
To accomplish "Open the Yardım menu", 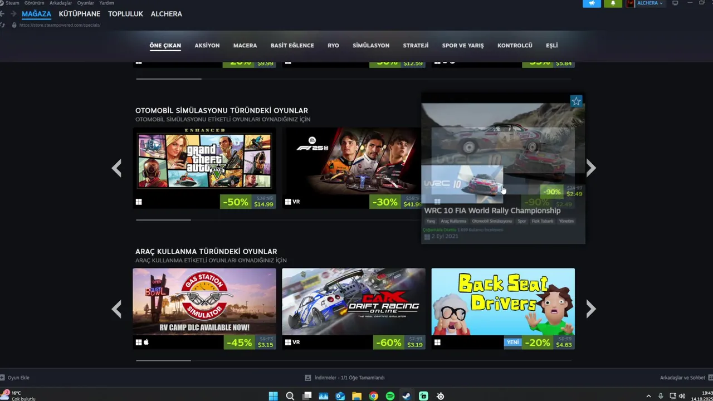I will click(106, 3).
